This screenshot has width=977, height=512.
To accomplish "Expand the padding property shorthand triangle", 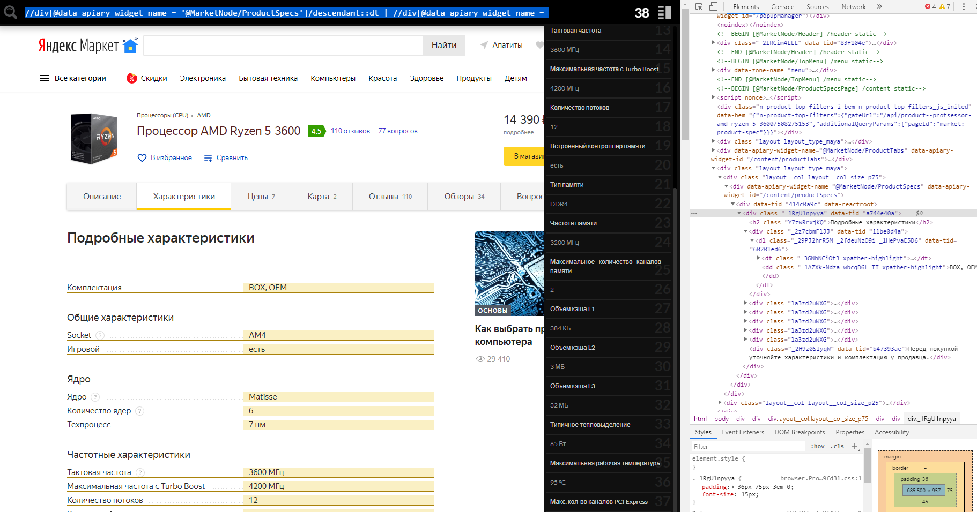I will 733,487.
